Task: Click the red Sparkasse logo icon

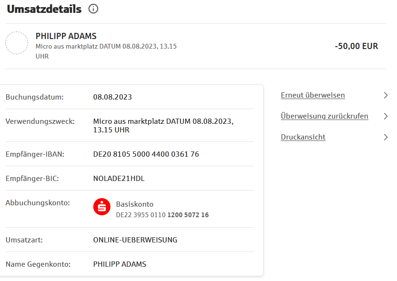Action: click(x=101, y=207)
